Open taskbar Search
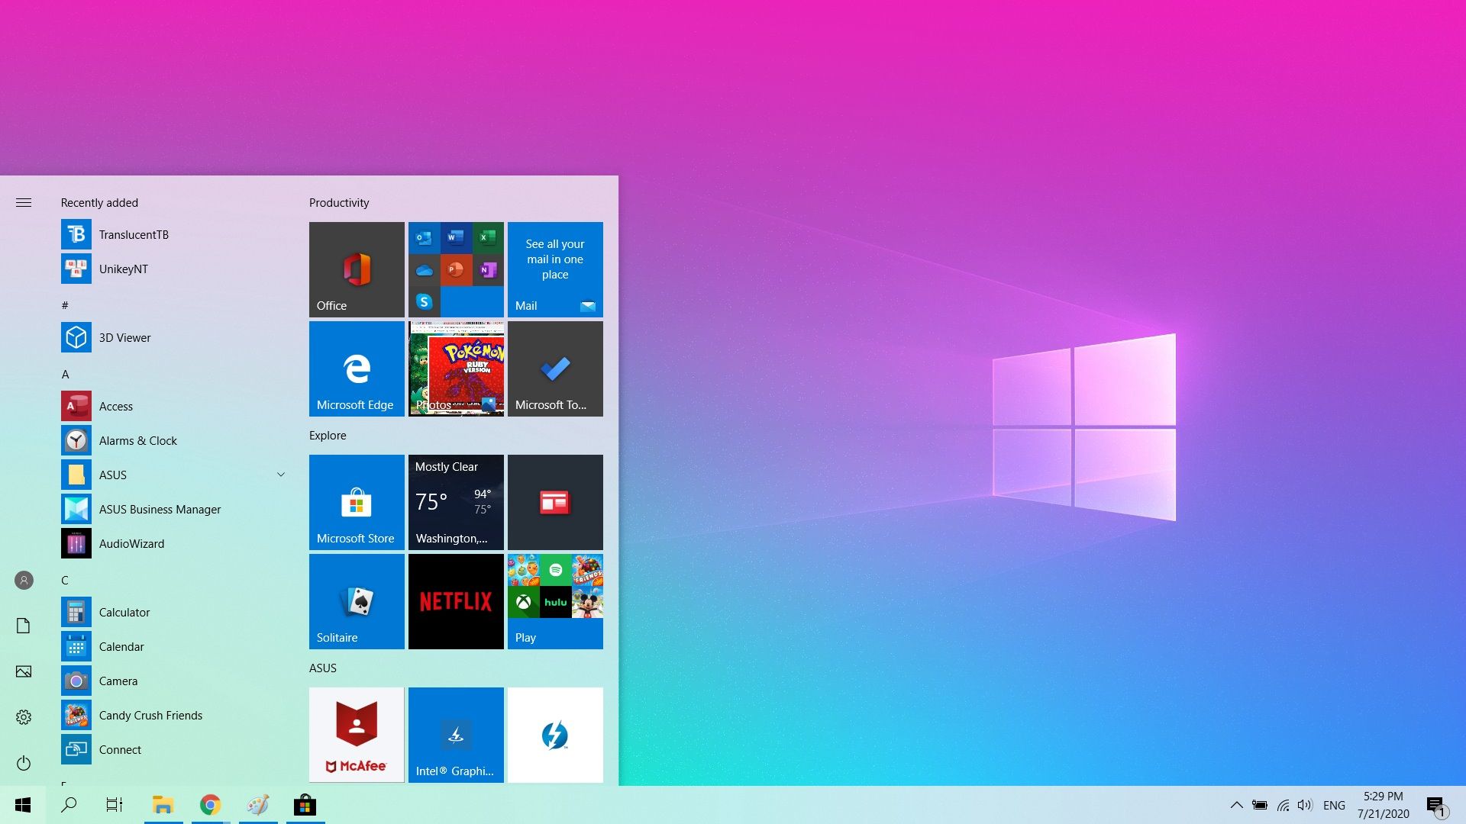Image resolution: width=1466 pixels, height=824 pixels. (69, 805)
